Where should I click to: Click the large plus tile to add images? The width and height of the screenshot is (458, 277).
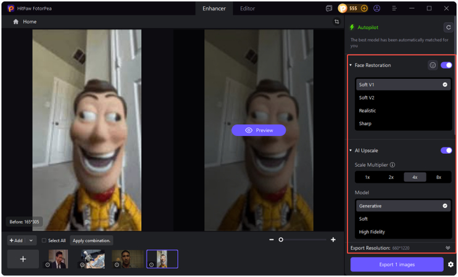coord(23,259)
